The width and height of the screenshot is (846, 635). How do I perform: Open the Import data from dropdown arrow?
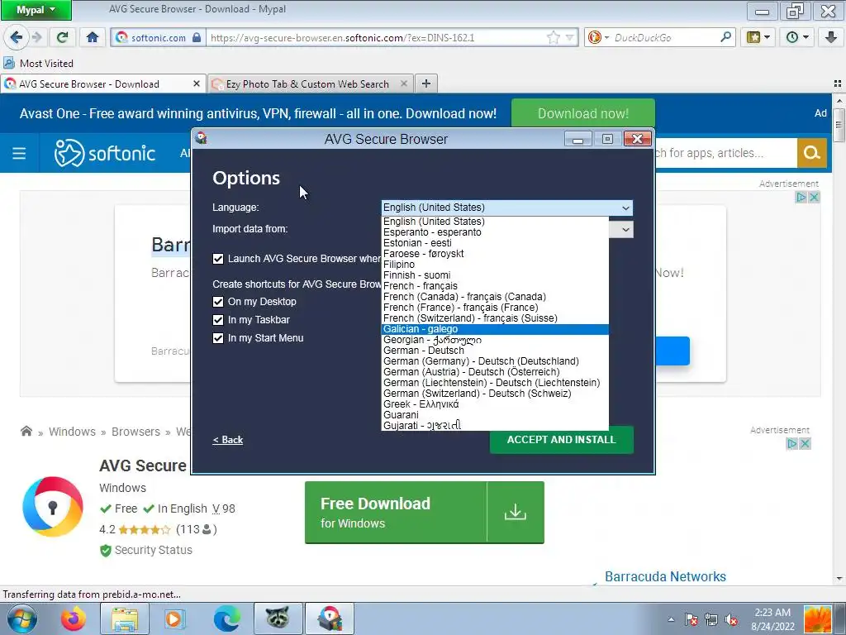[x=625, y=230]
